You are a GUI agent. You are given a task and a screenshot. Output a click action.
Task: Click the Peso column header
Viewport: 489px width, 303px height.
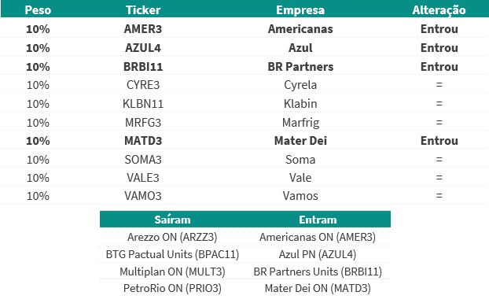(x=38, y=10)
